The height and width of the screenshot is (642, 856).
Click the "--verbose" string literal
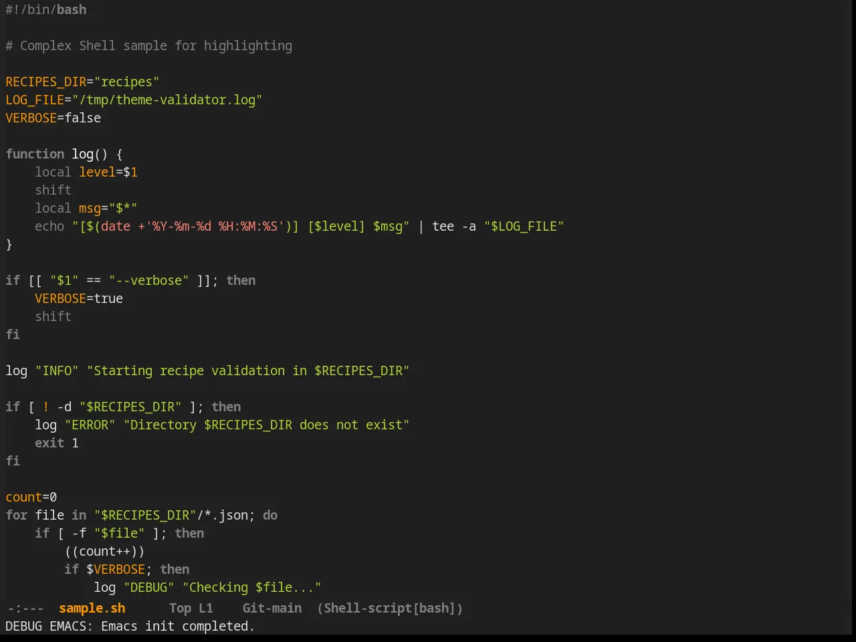coord(148,281)
